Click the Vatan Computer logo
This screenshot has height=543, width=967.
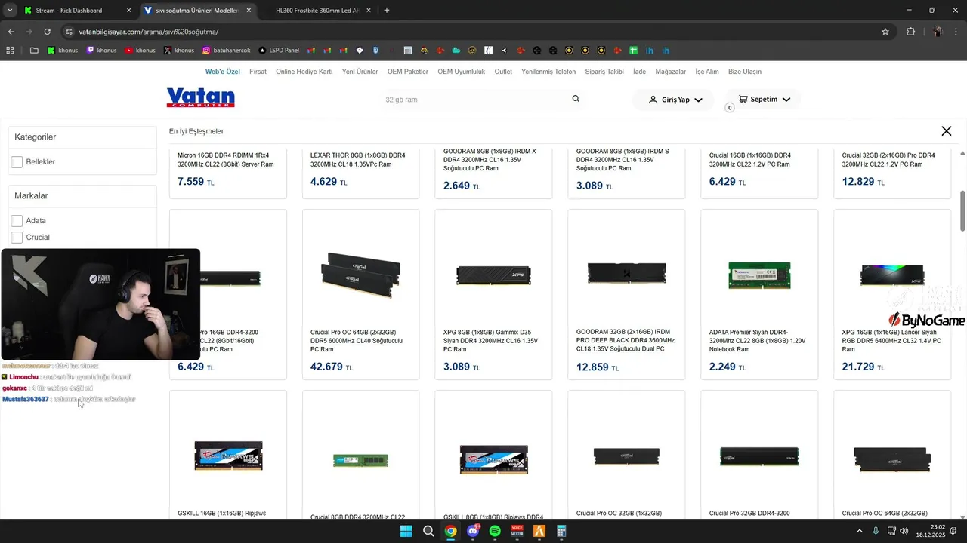pos(200,98)
